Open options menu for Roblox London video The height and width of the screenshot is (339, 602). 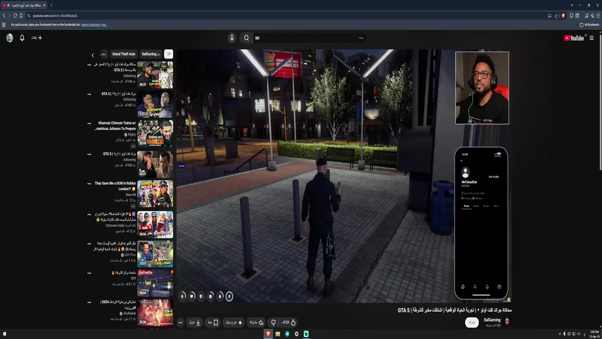89,184
